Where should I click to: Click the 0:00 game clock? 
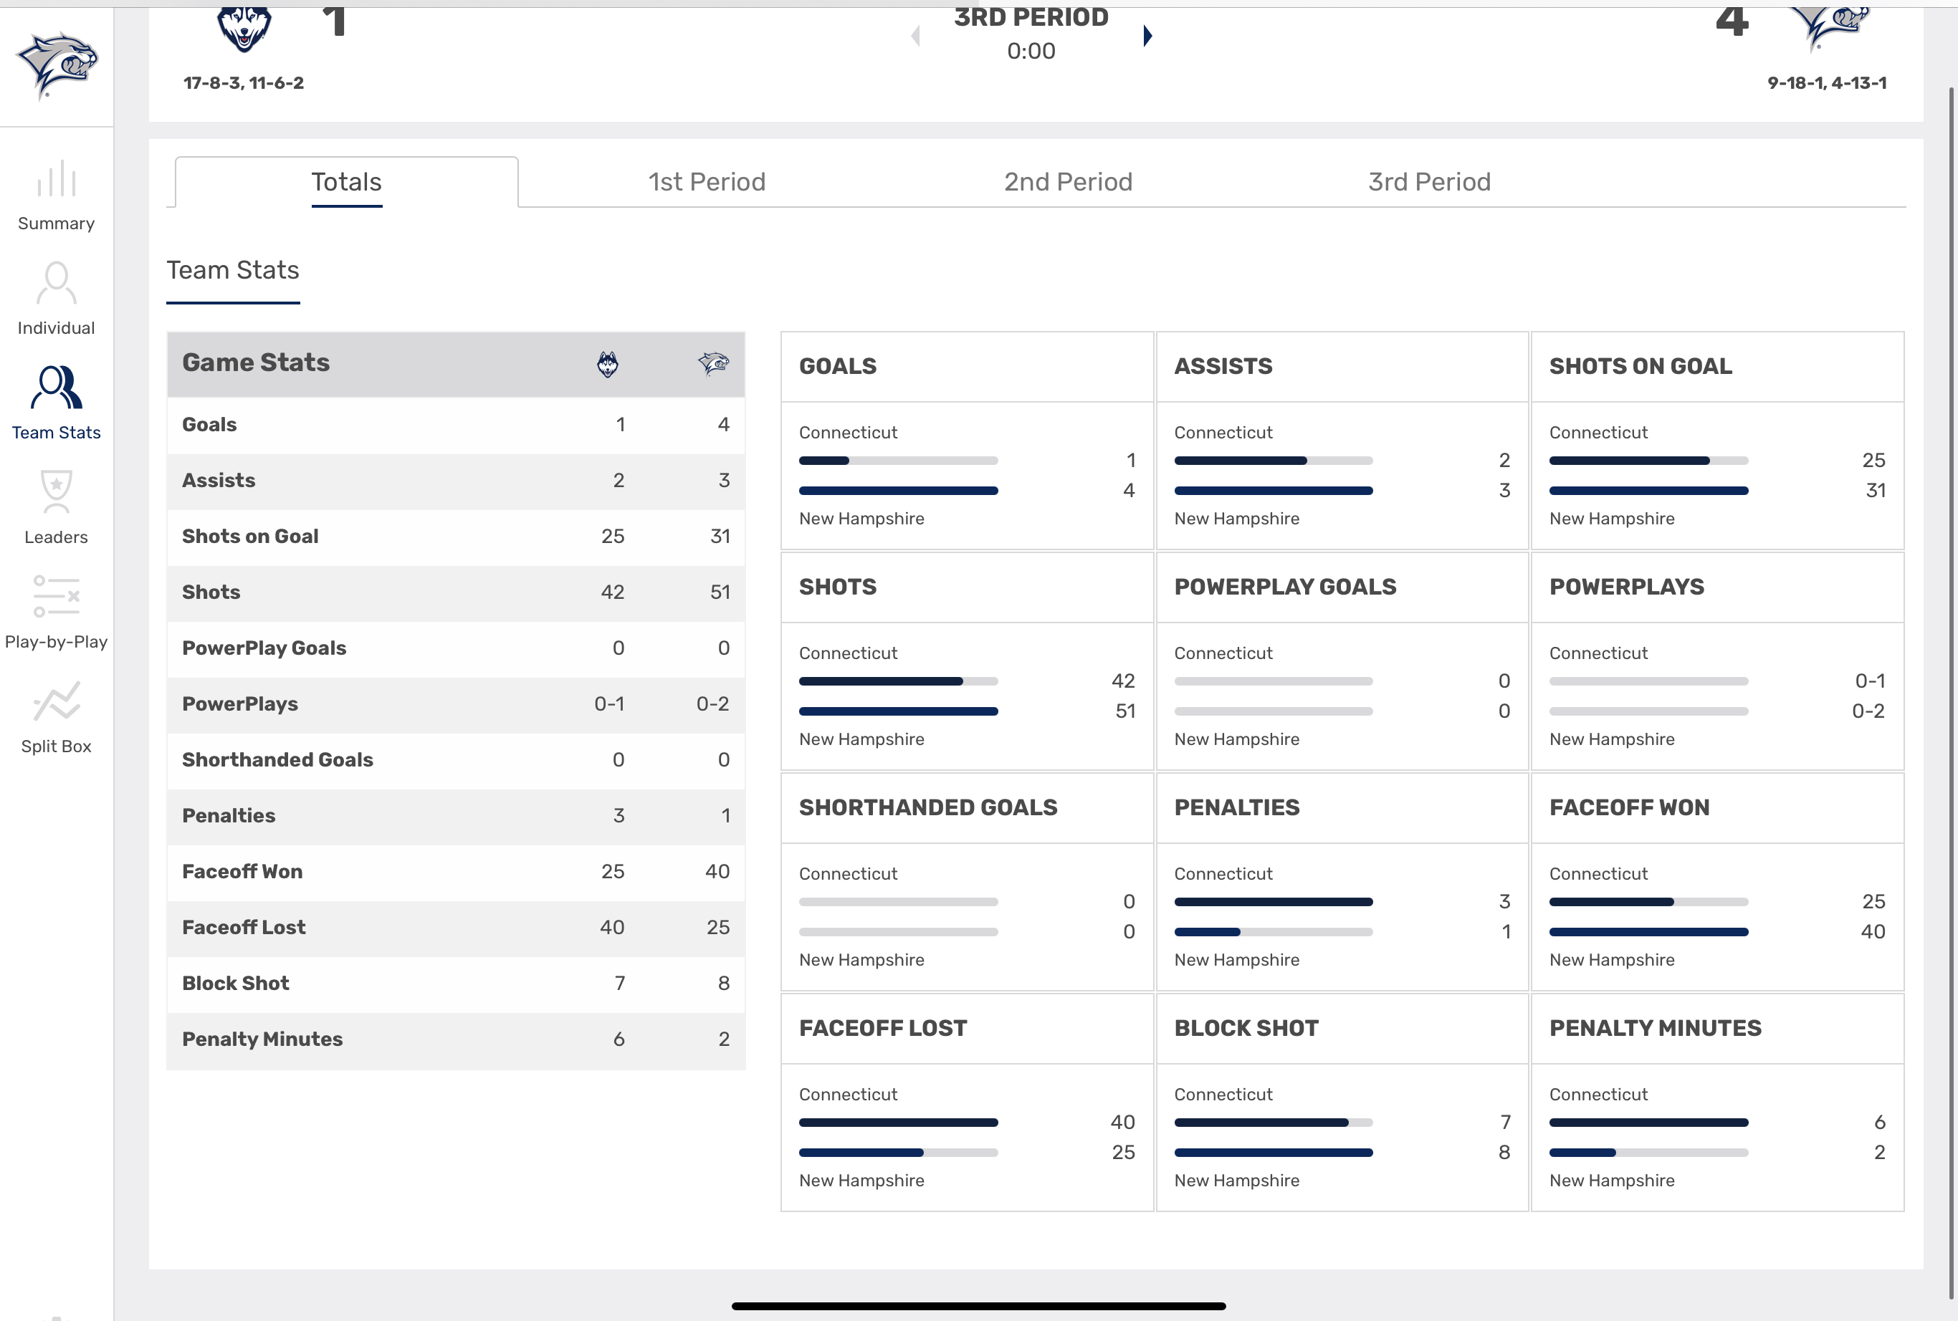(1031, 52)
